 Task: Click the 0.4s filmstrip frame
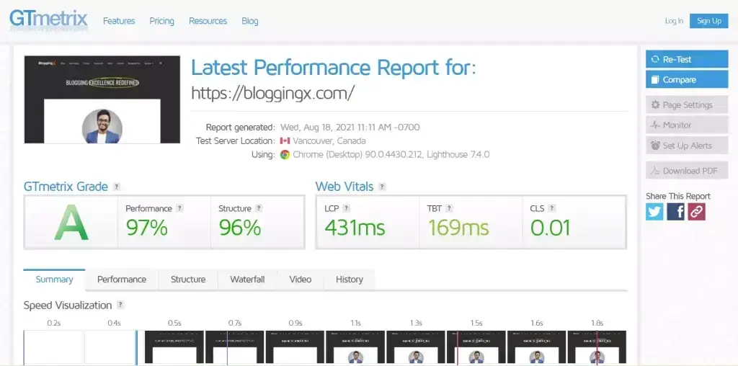114,347
